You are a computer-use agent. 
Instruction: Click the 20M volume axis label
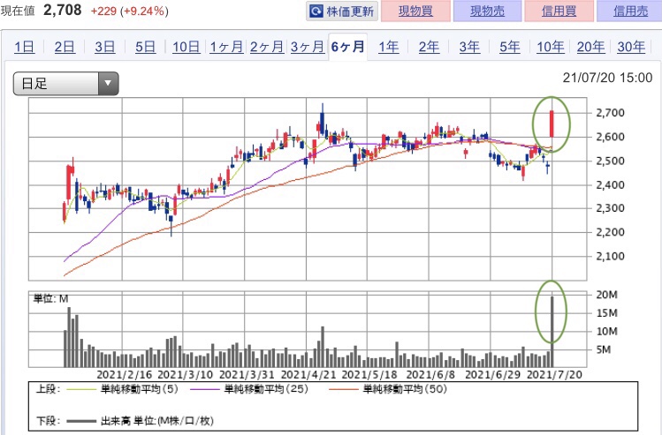[x=606, y=295]
